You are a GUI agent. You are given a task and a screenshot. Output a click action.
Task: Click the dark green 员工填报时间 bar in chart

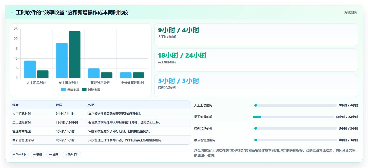click(75, 55)
